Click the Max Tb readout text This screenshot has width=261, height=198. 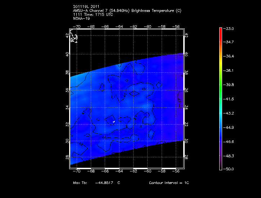tap(96, 183)
